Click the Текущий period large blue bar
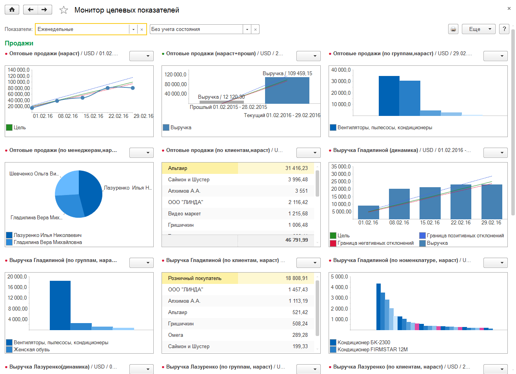 coord(287,90)
